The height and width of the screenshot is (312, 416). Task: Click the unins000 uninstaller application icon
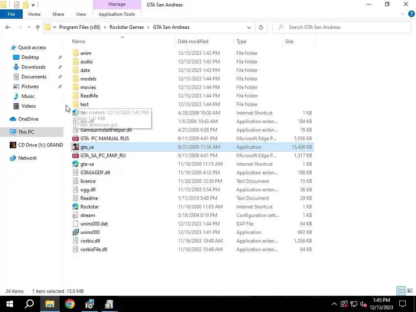tap(76, 232)
